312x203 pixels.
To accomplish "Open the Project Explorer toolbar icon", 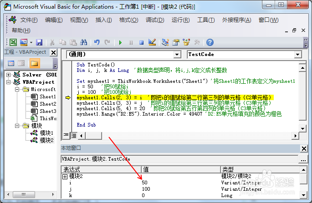I will click(165, 42).
